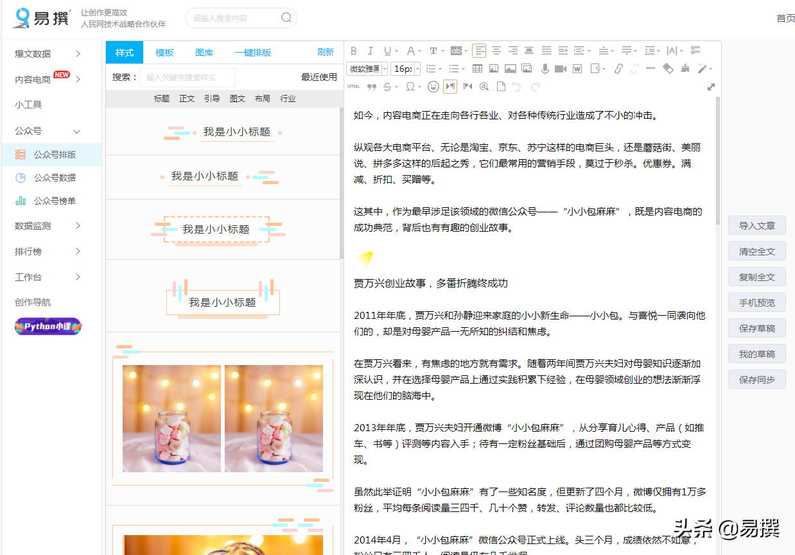Click the 保存草稿 button

tap(757, 329)
